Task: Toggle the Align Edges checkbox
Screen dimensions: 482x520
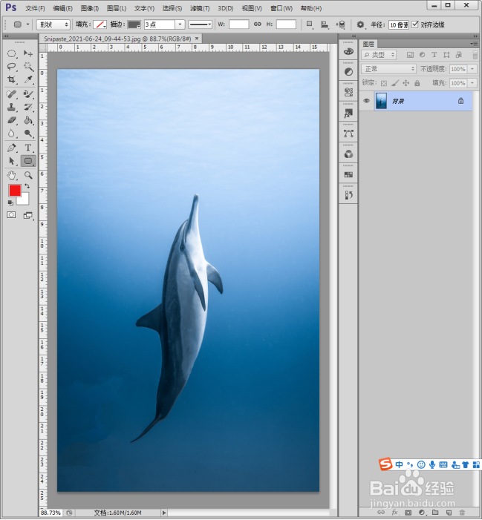Action: 415,24
